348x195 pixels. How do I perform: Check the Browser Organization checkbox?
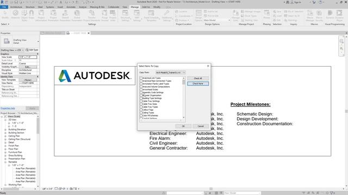tap(141, 95)
